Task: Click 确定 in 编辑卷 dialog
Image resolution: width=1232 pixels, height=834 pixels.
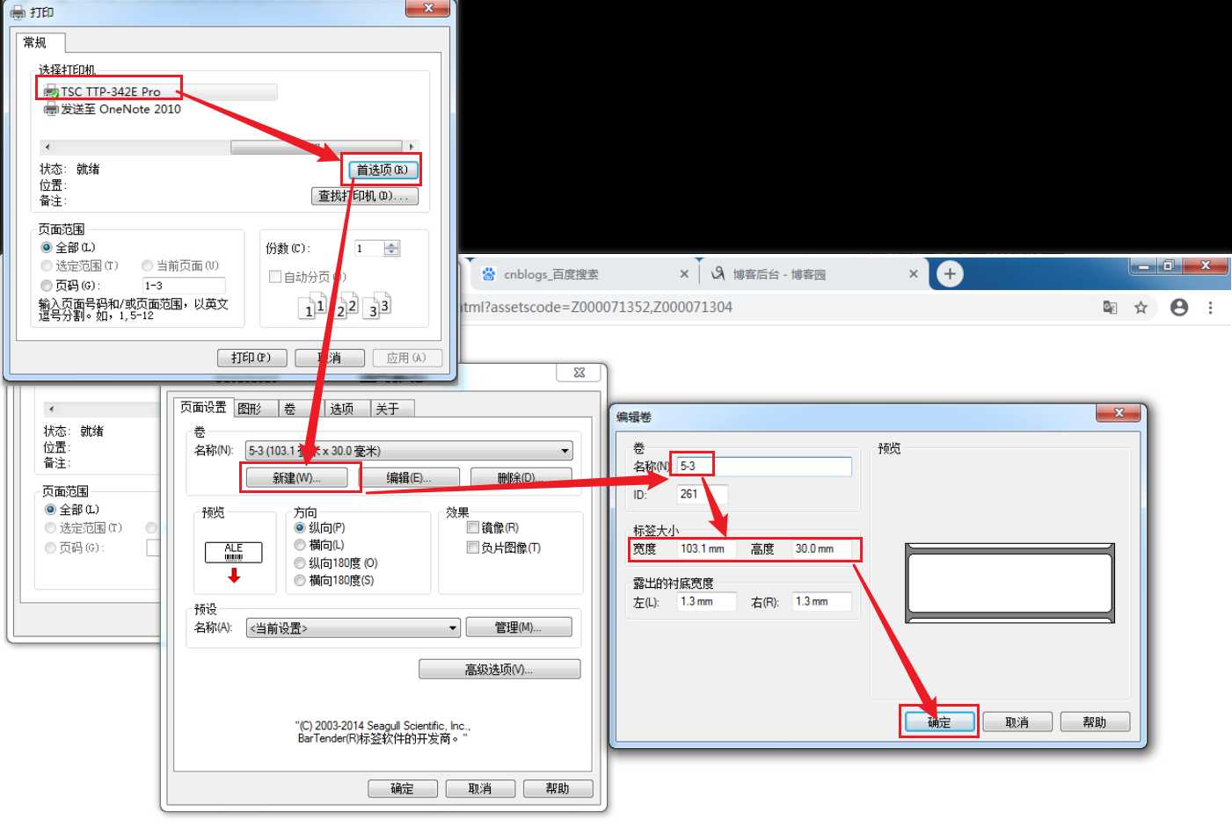Action: point(939,722)
